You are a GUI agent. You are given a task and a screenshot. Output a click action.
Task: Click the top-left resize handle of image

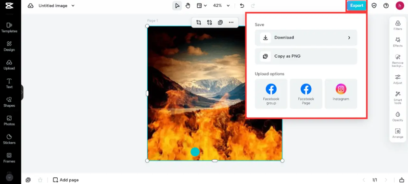(147, 26)
